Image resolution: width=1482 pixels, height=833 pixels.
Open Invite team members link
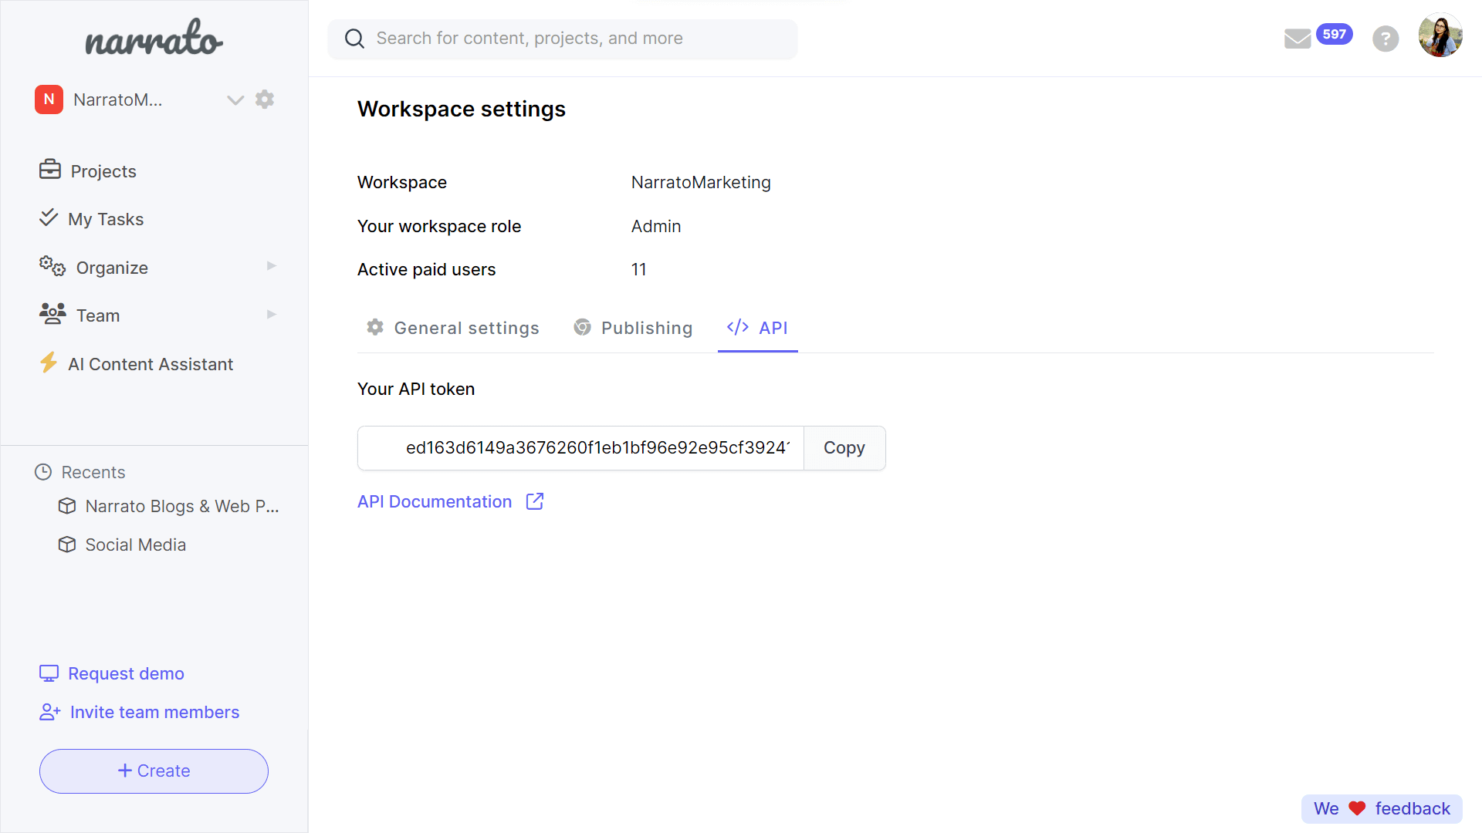pyautogui.click(x=154, y=712)
